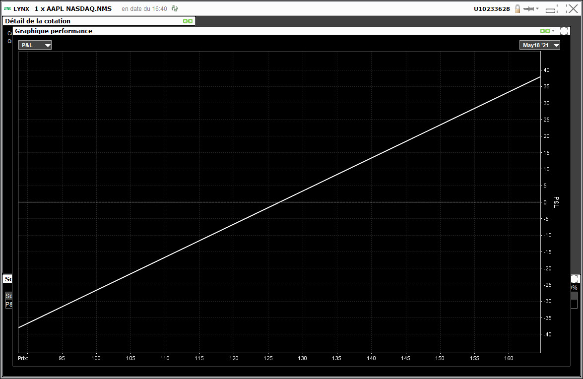Image resolution: width=583 pixels, height=379 pixels.
Task: Click the green chain link icon in Graphique performance
Action: (x=545, y=31)
